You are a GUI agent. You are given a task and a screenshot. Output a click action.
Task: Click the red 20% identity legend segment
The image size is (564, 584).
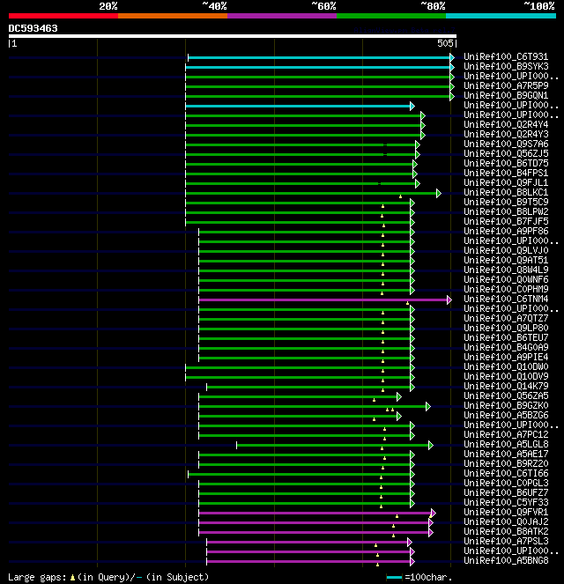pyautogui.click(x=63, y=16)
